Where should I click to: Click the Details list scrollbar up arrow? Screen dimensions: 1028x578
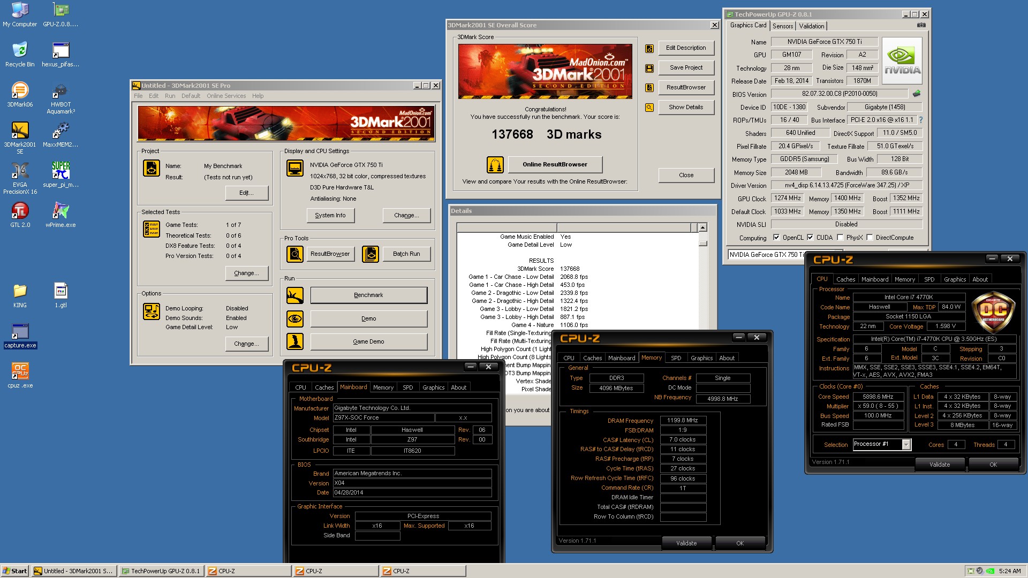tap(703, 227)
